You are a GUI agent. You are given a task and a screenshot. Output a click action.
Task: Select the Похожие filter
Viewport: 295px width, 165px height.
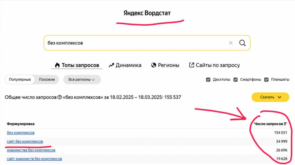tap(47, 80)
